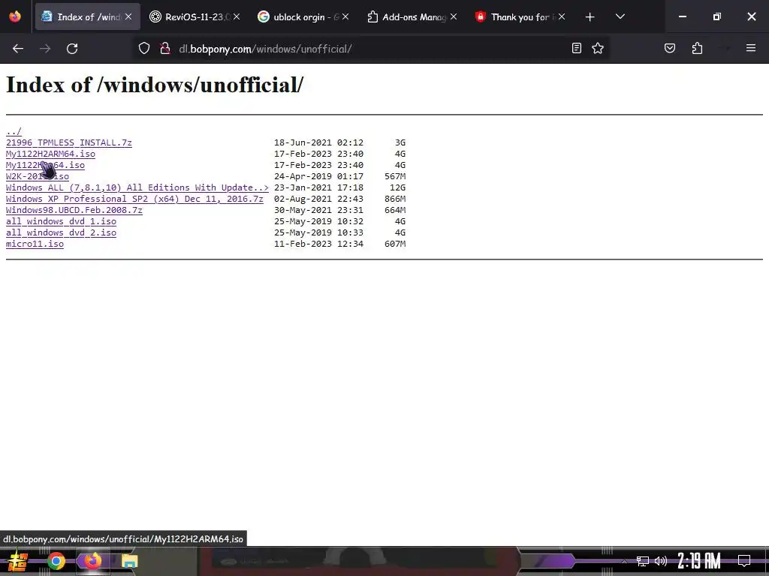The width and height of the screenshot is (769, 576).
Task: Open File Explorer from the taskbar
Action: [129, 561]
